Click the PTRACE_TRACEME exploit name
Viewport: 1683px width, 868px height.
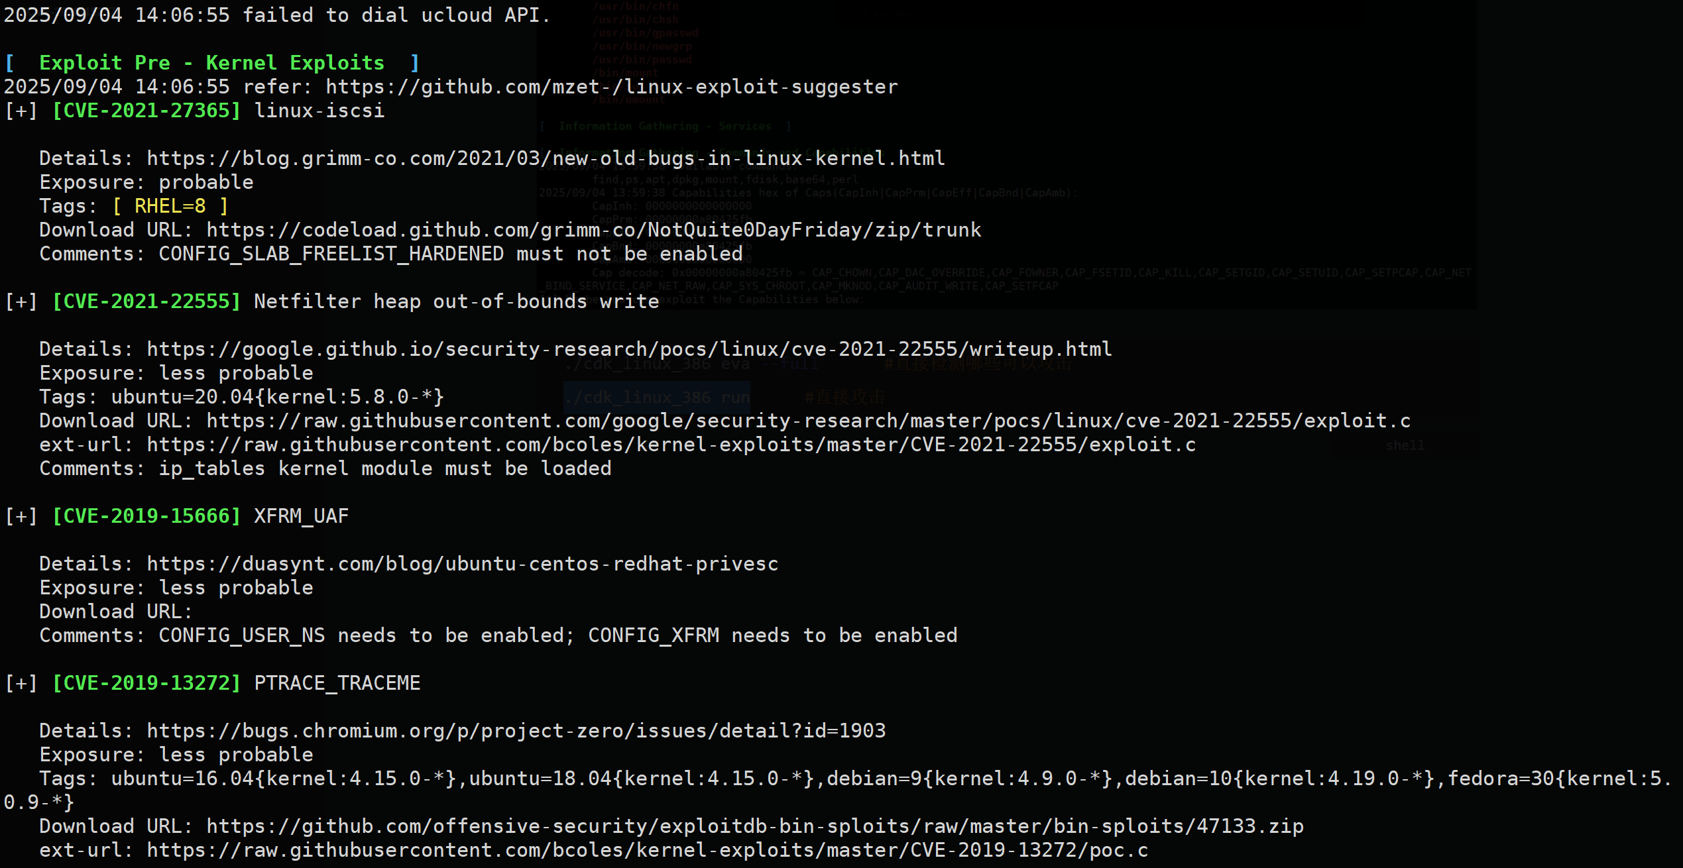tap(337, 683)
